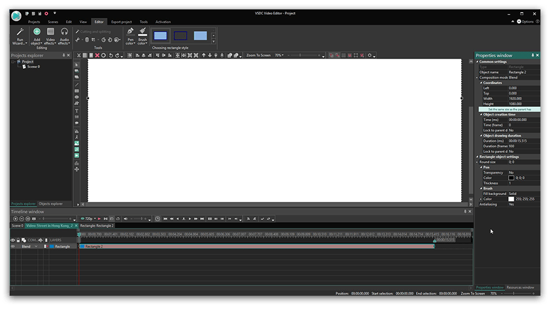Switch to Resources window tab
This screenshot has width=549, height=311.
(x=520, y=287)
